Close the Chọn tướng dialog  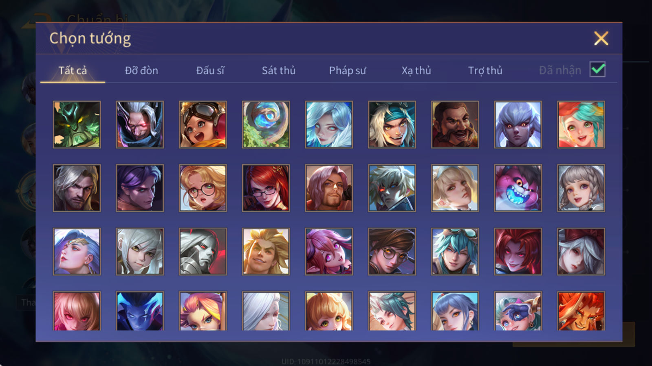(x=601, y=39)
